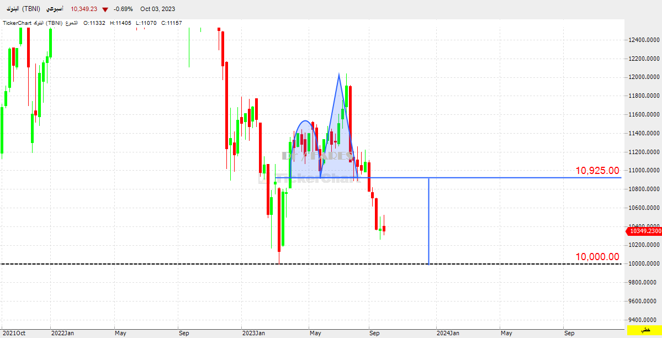Click the 12400.0000 price axis label
Viewport: 662px width, 338px height.
[x=643, y=40]
